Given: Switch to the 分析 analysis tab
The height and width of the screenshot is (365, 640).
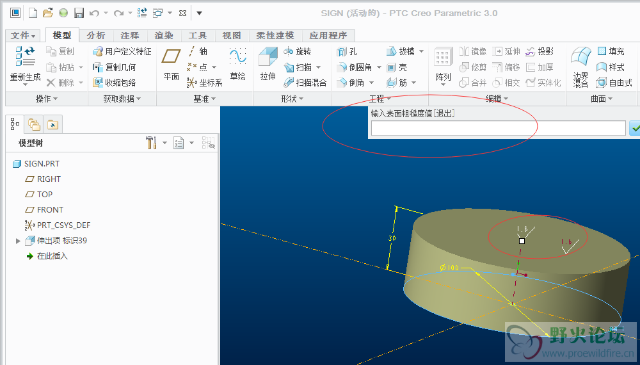Looking at the screenshot, I should [x=96, y=35].
